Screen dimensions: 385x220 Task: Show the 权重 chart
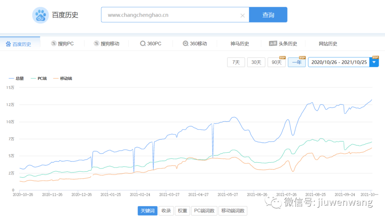click(183, 211)
